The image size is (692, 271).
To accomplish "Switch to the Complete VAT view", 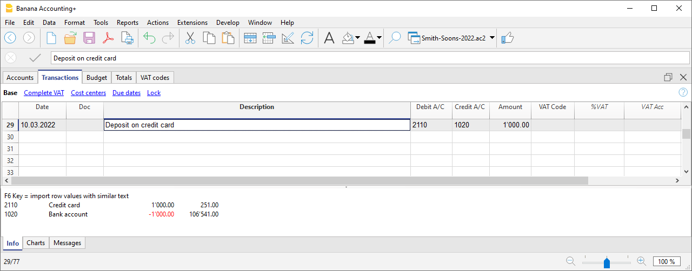I will [x=44, y=93].
